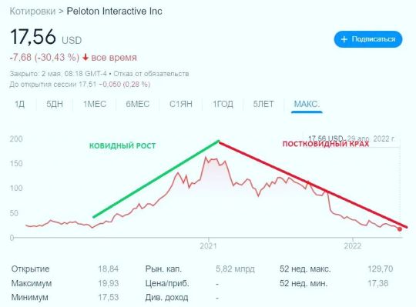This screenshot has height=307, width=416.
Task: Open the 6МЕС range tab
Action: click(138, 104)
